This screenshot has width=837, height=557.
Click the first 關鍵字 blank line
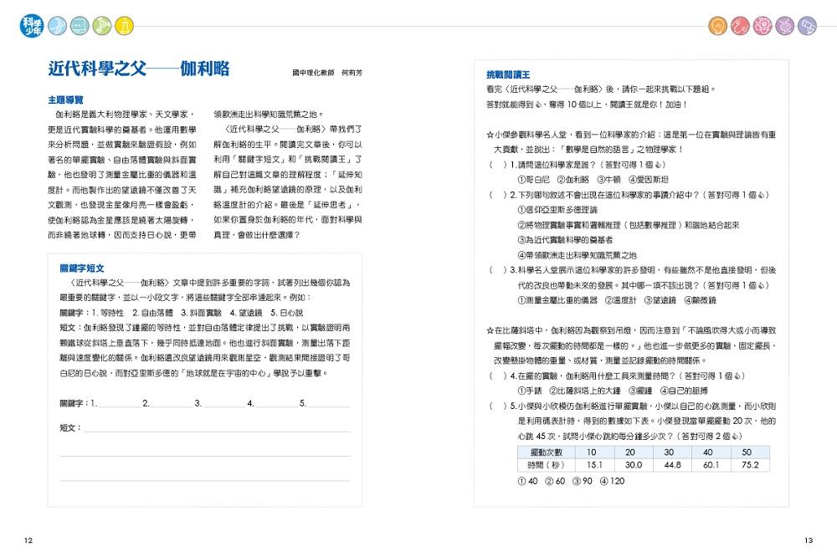[119, 404]
